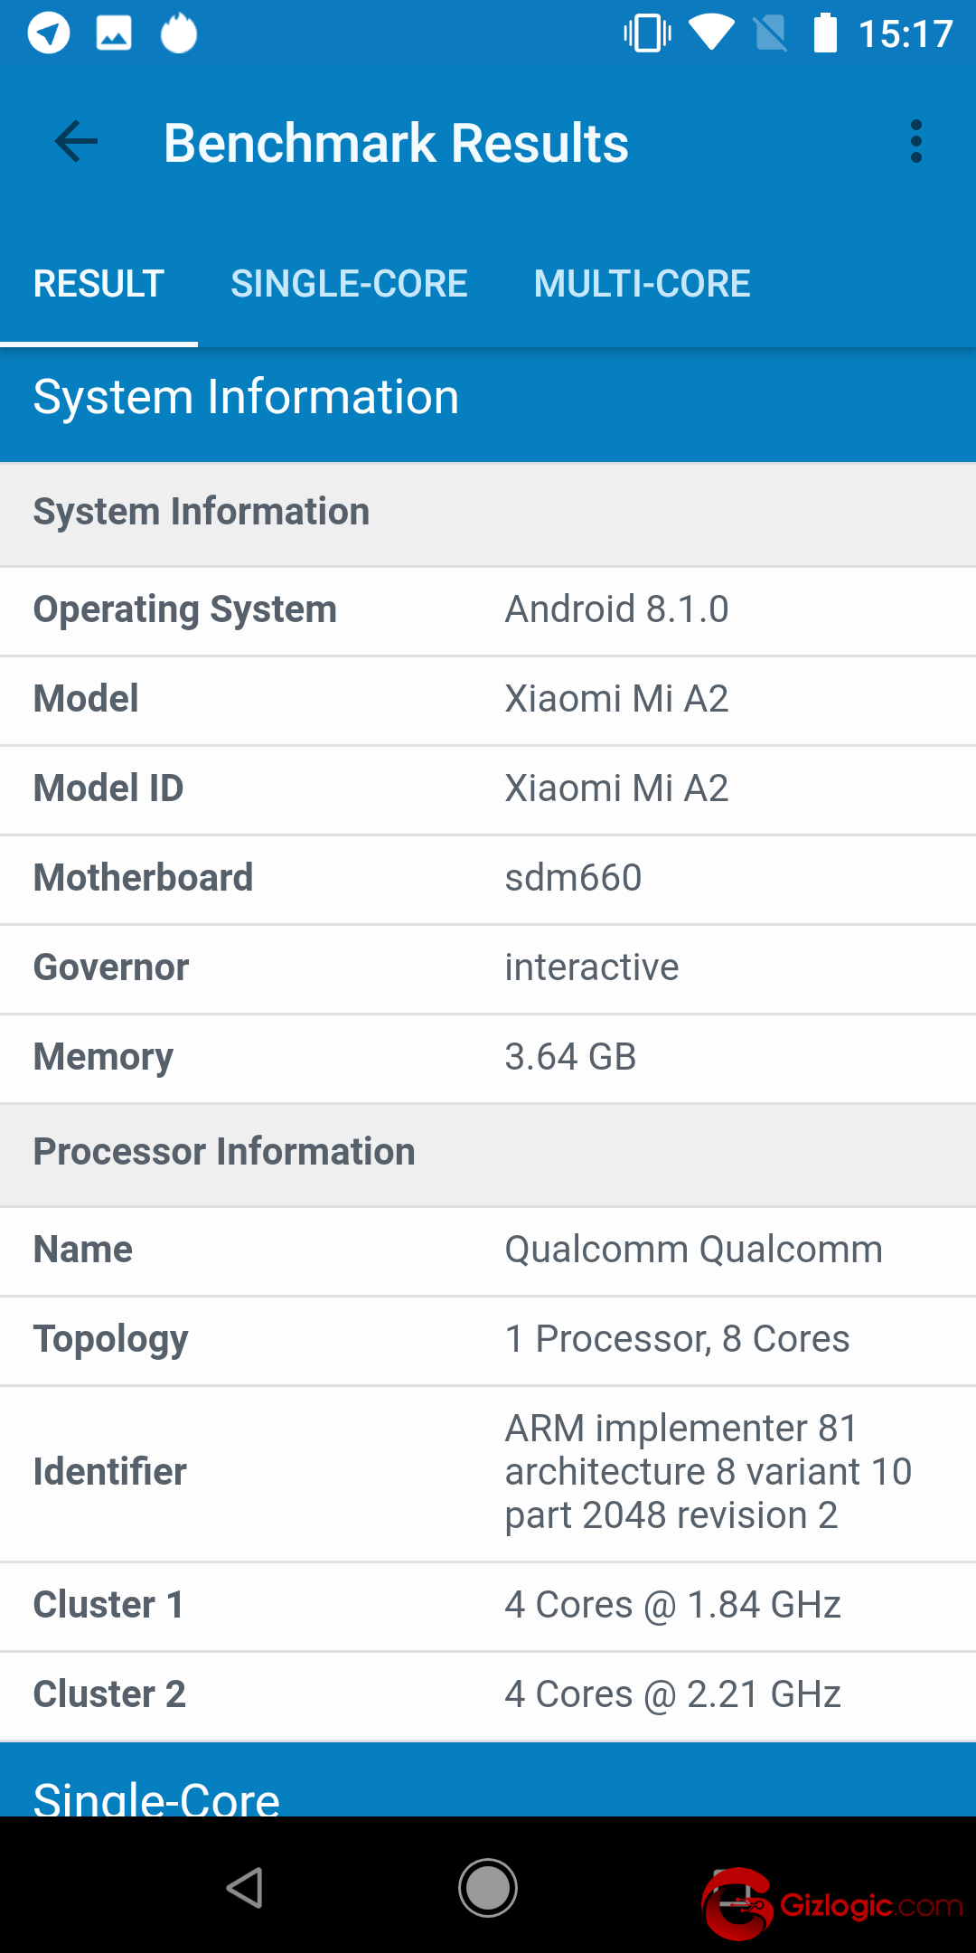Select the Cluster 2 row

[488, 1694]
